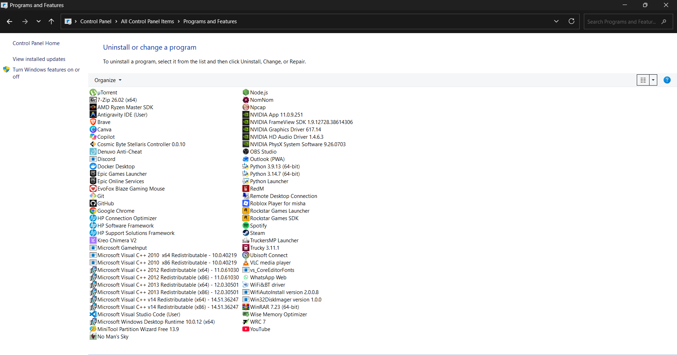Open recent locations chevron
The image size is (677, 355).
tap(38, 21)
